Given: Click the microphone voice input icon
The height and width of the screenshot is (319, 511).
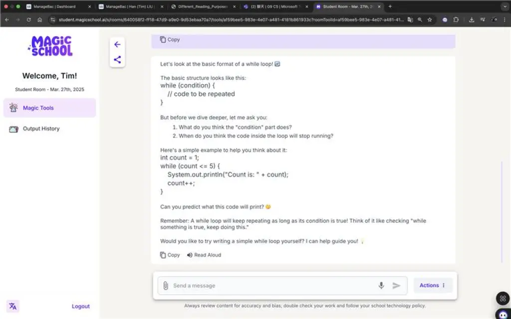Looking at the screenshot, I should point(381,286).
